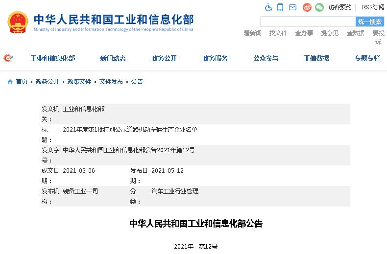Click the date 2021-05-06
Screen dimensions: 387x254
click(79, 171)
